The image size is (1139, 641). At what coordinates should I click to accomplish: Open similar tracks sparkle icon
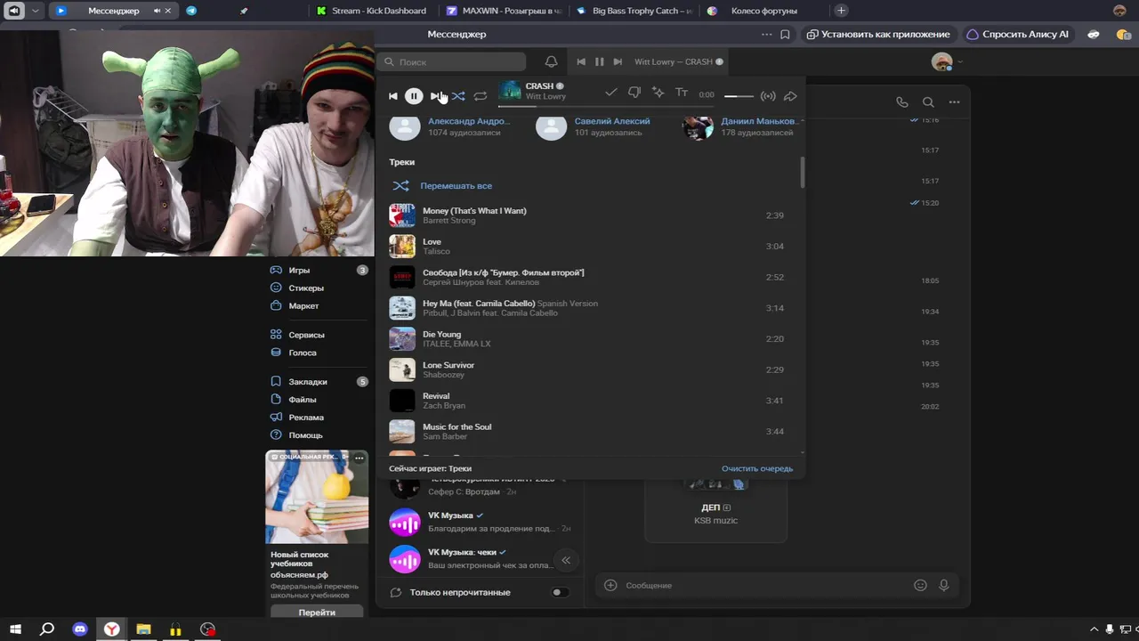[658, 93]
